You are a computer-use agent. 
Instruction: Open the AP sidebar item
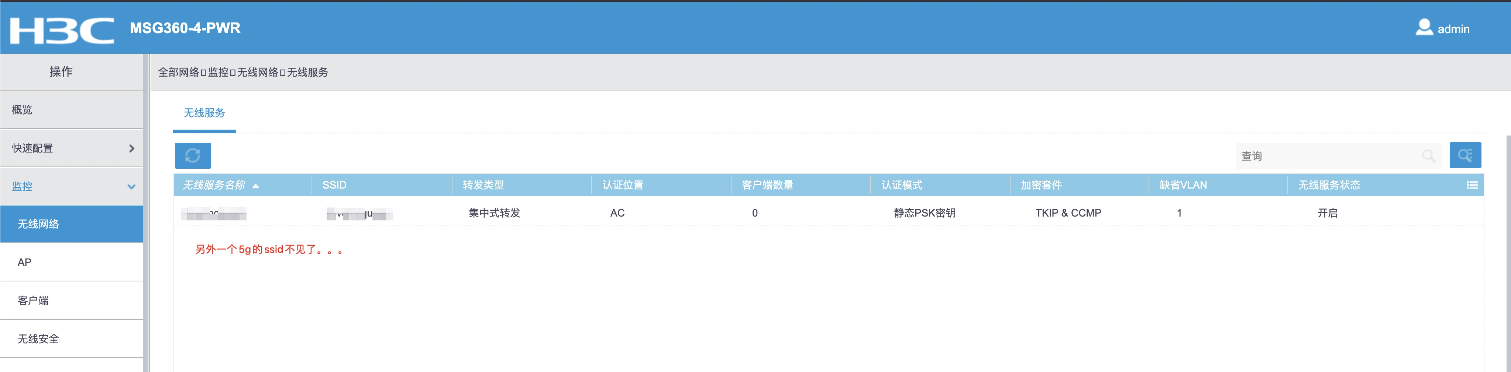tap(72, 263)
